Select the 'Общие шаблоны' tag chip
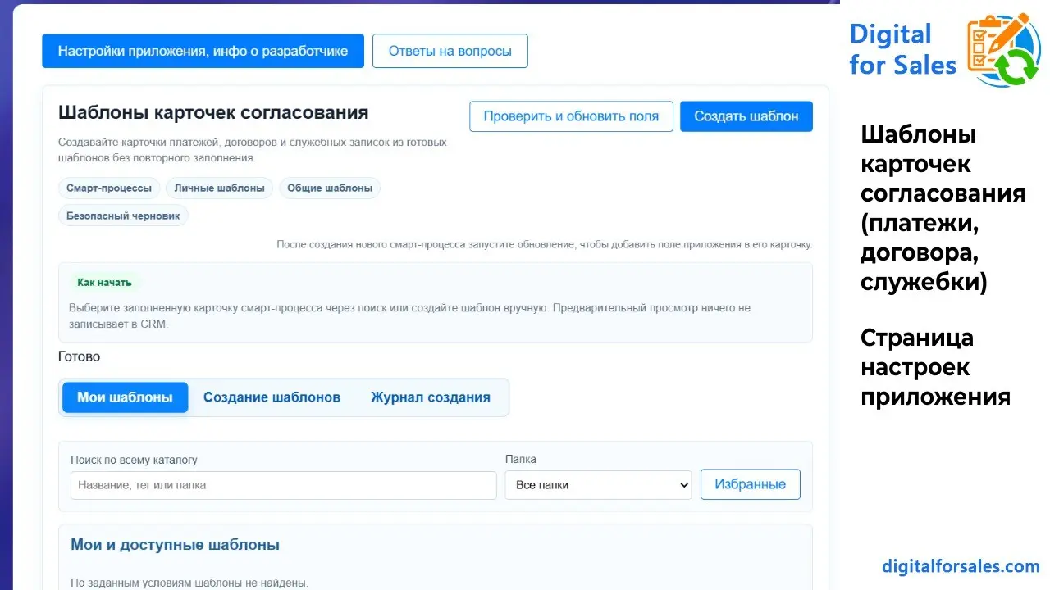 (330, 188)
